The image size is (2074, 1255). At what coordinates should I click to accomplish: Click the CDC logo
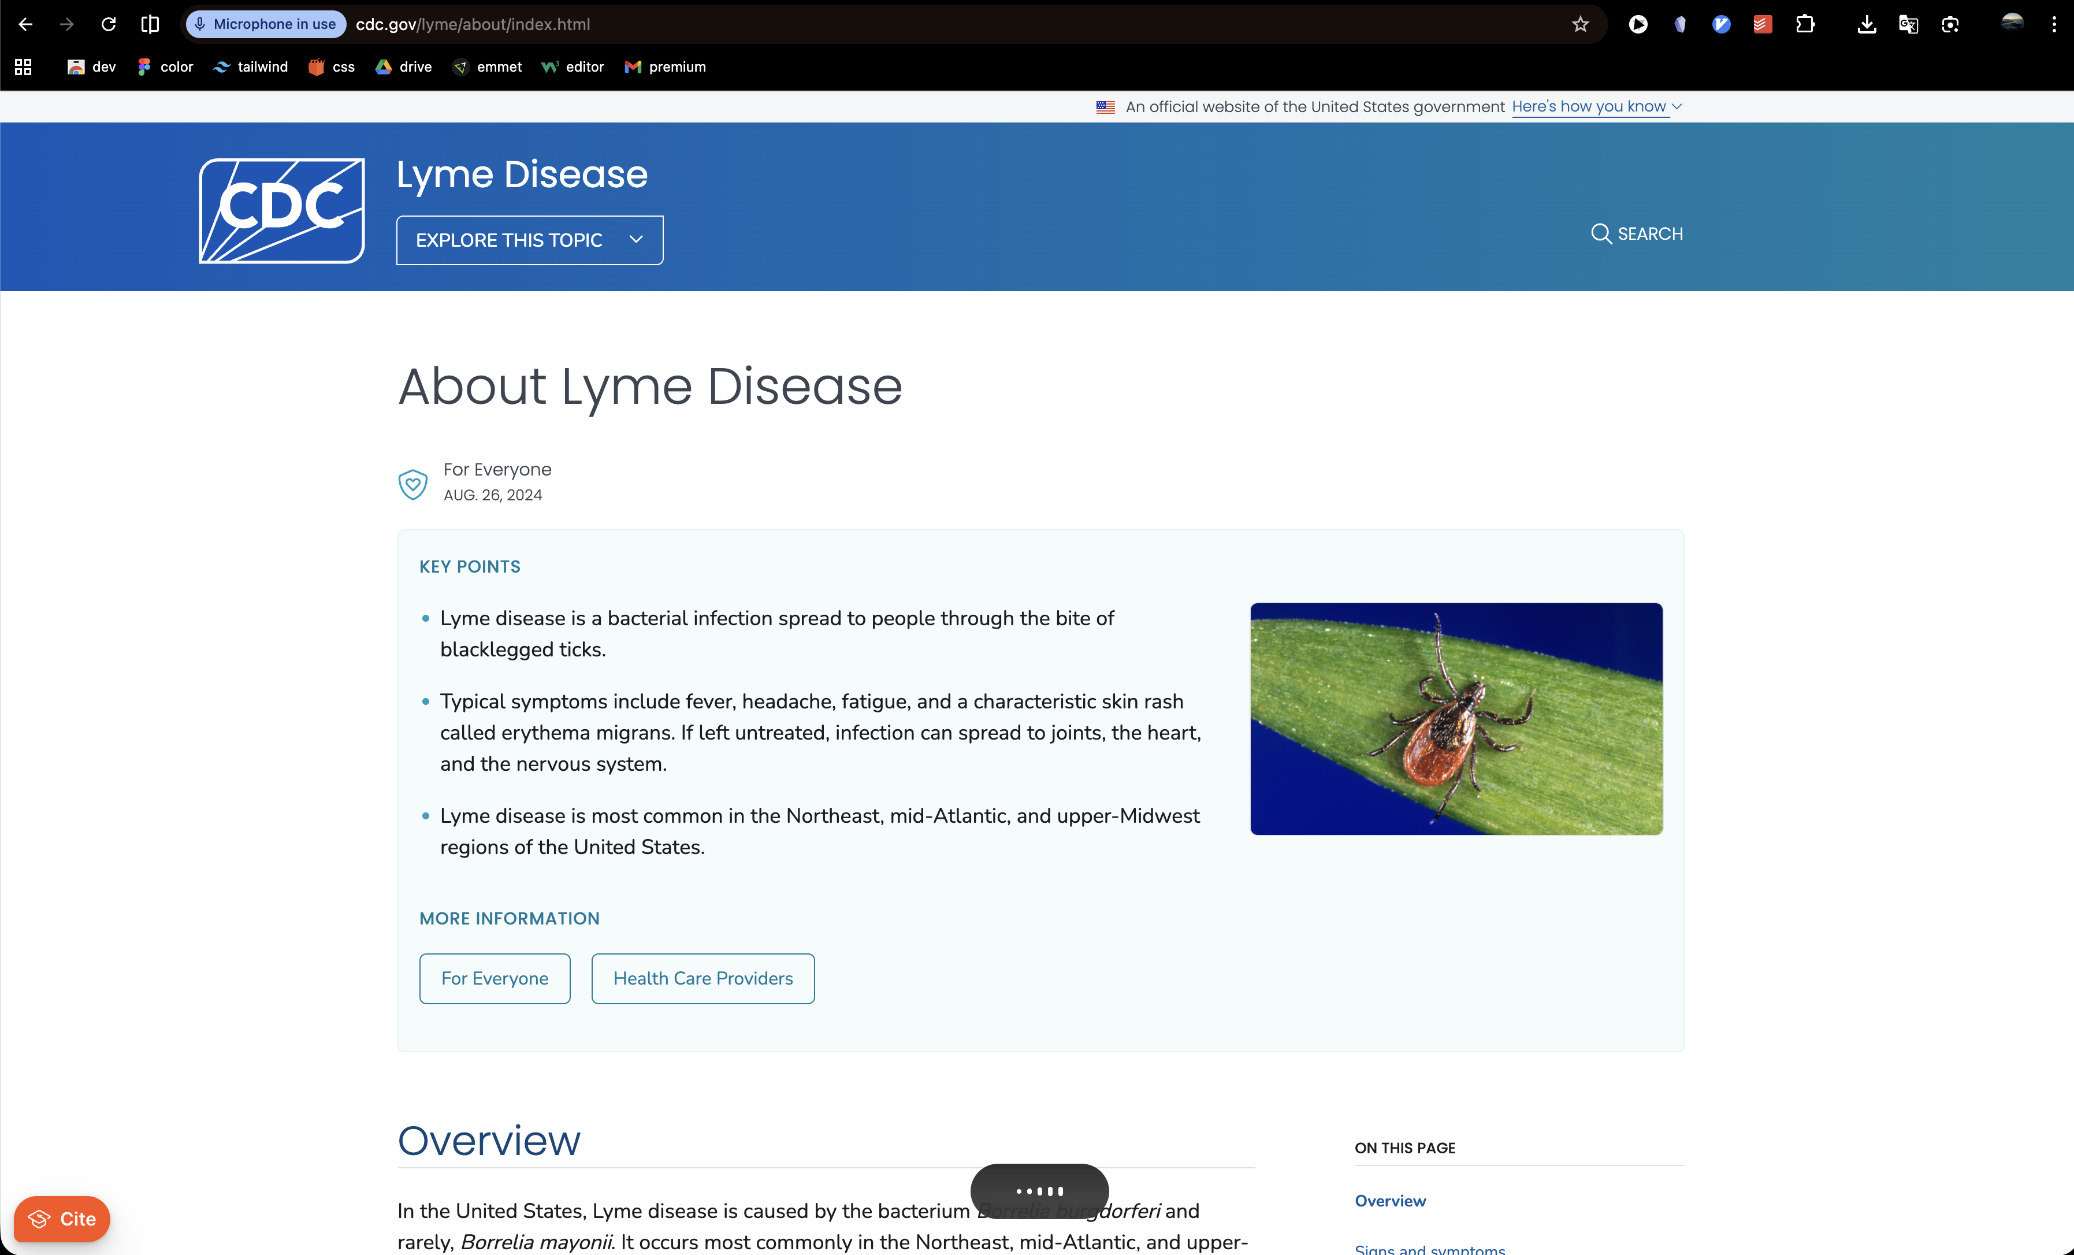point(281,210)
